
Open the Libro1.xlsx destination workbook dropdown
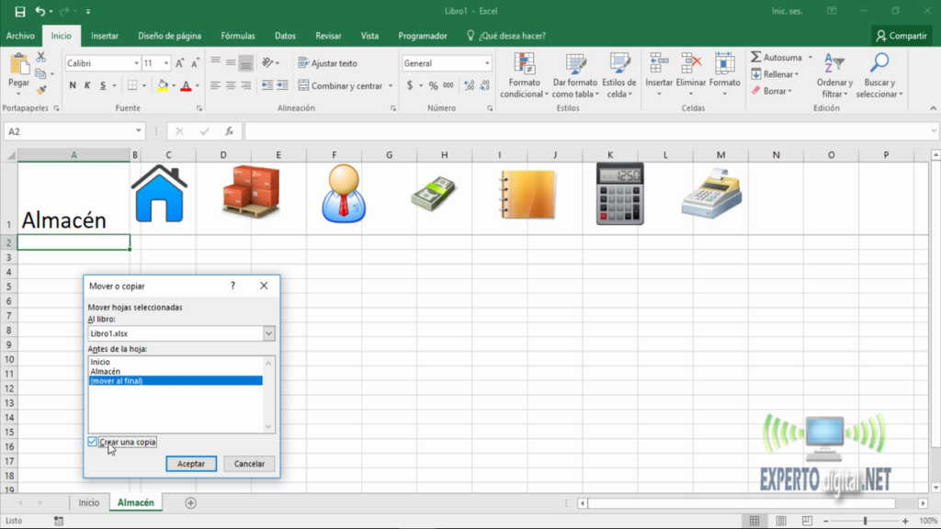[268, 333]
